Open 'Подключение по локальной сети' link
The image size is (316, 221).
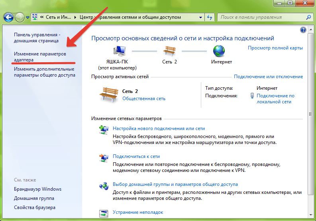point(275,99)
